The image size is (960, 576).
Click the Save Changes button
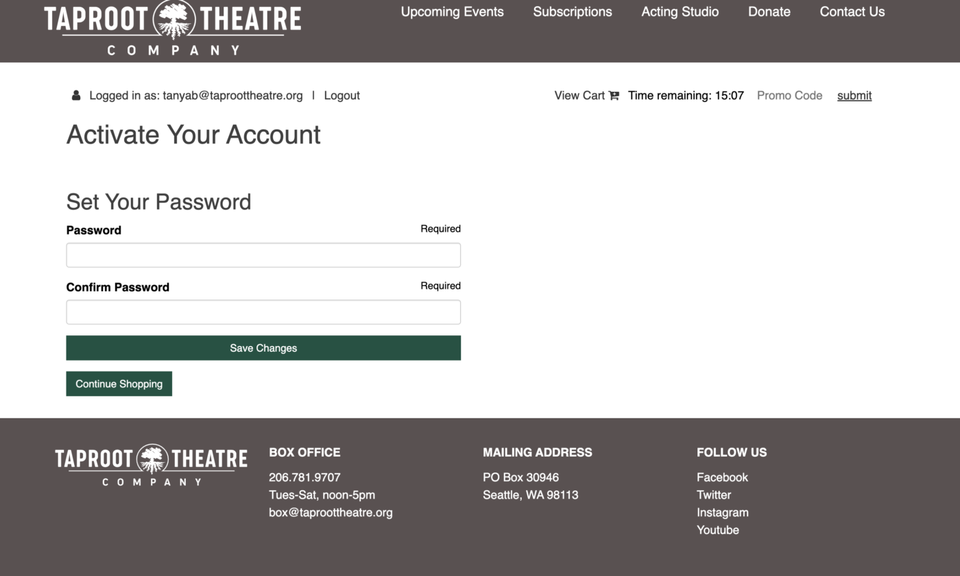[x=263, y=348]
